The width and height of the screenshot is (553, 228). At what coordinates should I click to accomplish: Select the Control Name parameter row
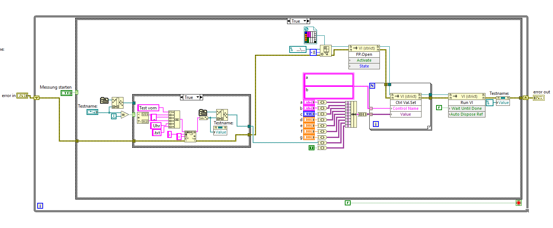[x=405, y=108]
